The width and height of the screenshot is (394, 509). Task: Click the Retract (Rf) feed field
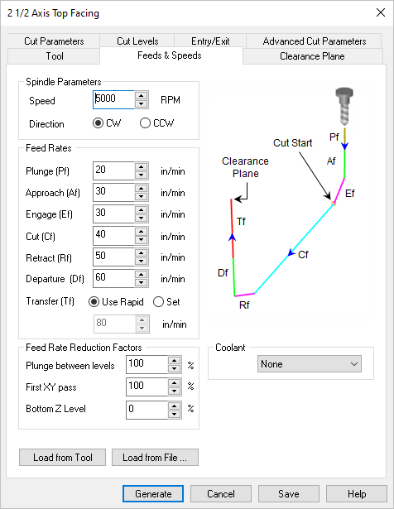(113, 257)
